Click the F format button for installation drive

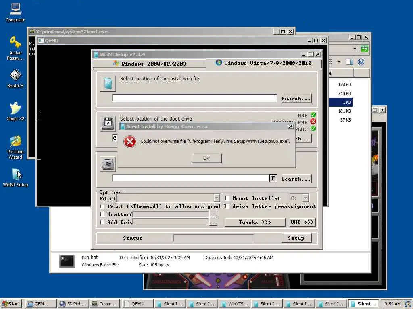click(273, 178)
